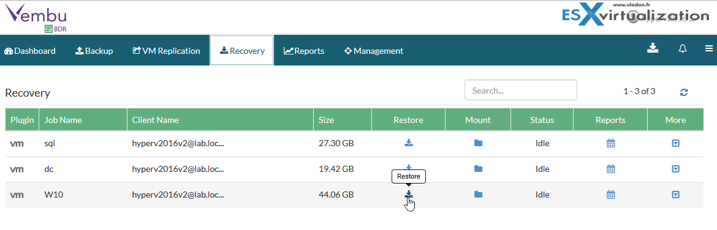Viewport: 717px width, 230px height.
Task: Click the Vembu BDR logo
Action: [36, 18]
